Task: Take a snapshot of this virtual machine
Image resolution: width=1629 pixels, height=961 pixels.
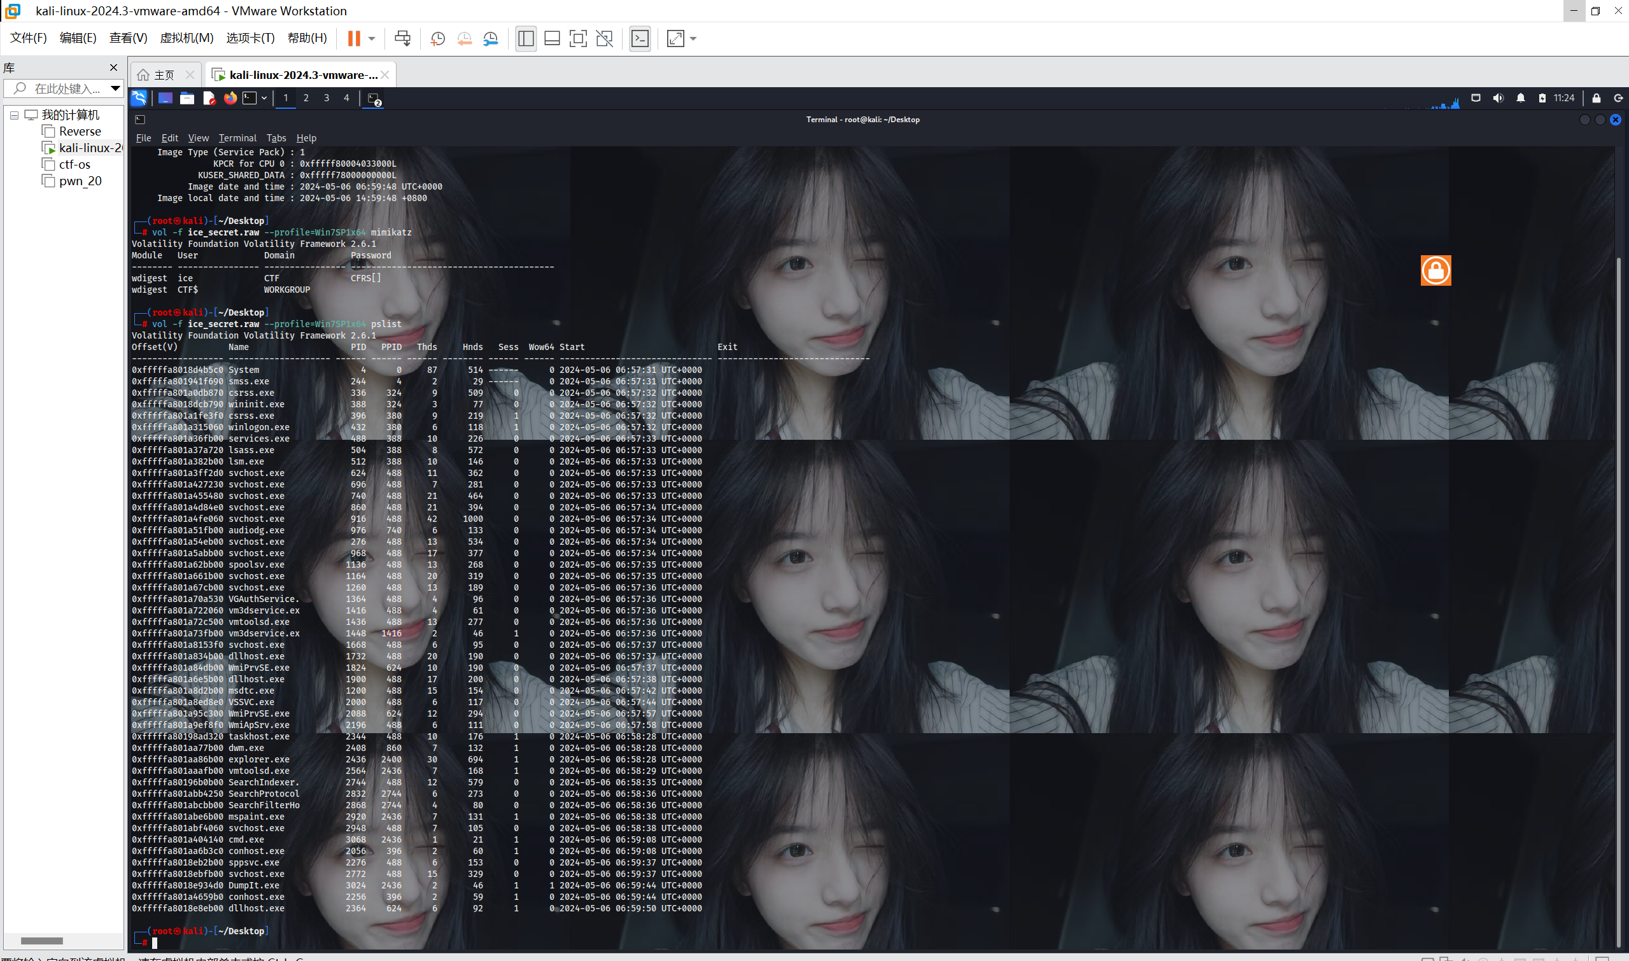Action: [x=438, y=39]
